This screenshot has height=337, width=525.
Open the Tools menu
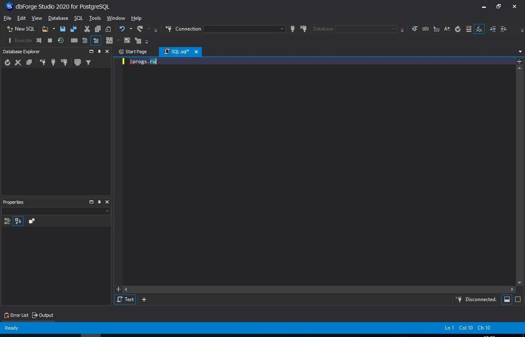(x=95, y=18)
